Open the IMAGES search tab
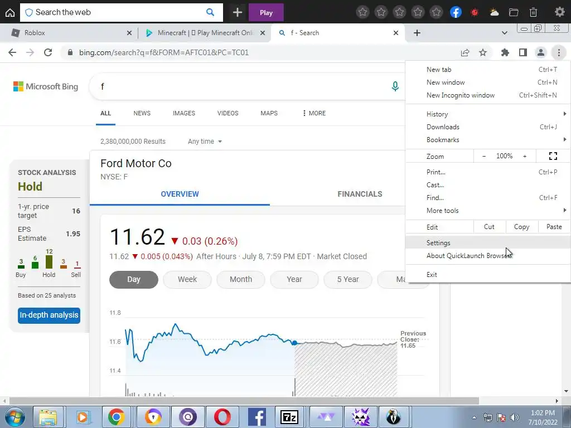This screenshot has width=571, height=428. [x=184, y=113]
